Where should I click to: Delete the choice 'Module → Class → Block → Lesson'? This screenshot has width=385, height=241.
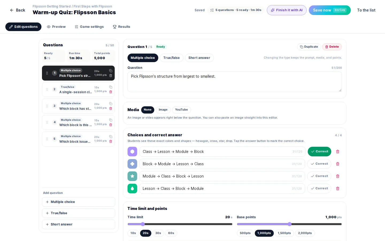pyautogui.click(x=338, y=176)
